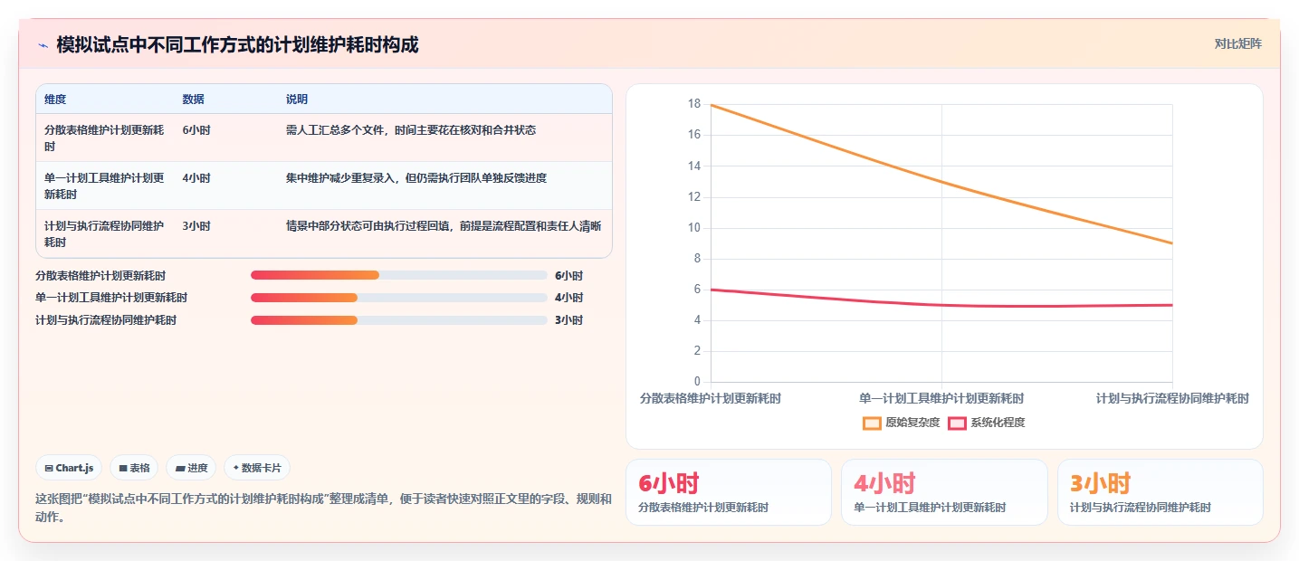Click the 10 y-axis tick label
1299x561 pixels.
pyautogui.click(x=694, y=228)
